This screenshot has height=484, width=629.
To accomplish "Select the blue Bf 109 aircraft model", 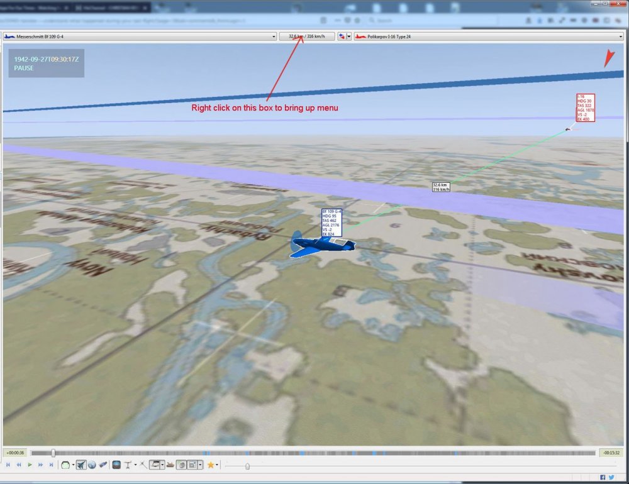I will pos(321,245).
